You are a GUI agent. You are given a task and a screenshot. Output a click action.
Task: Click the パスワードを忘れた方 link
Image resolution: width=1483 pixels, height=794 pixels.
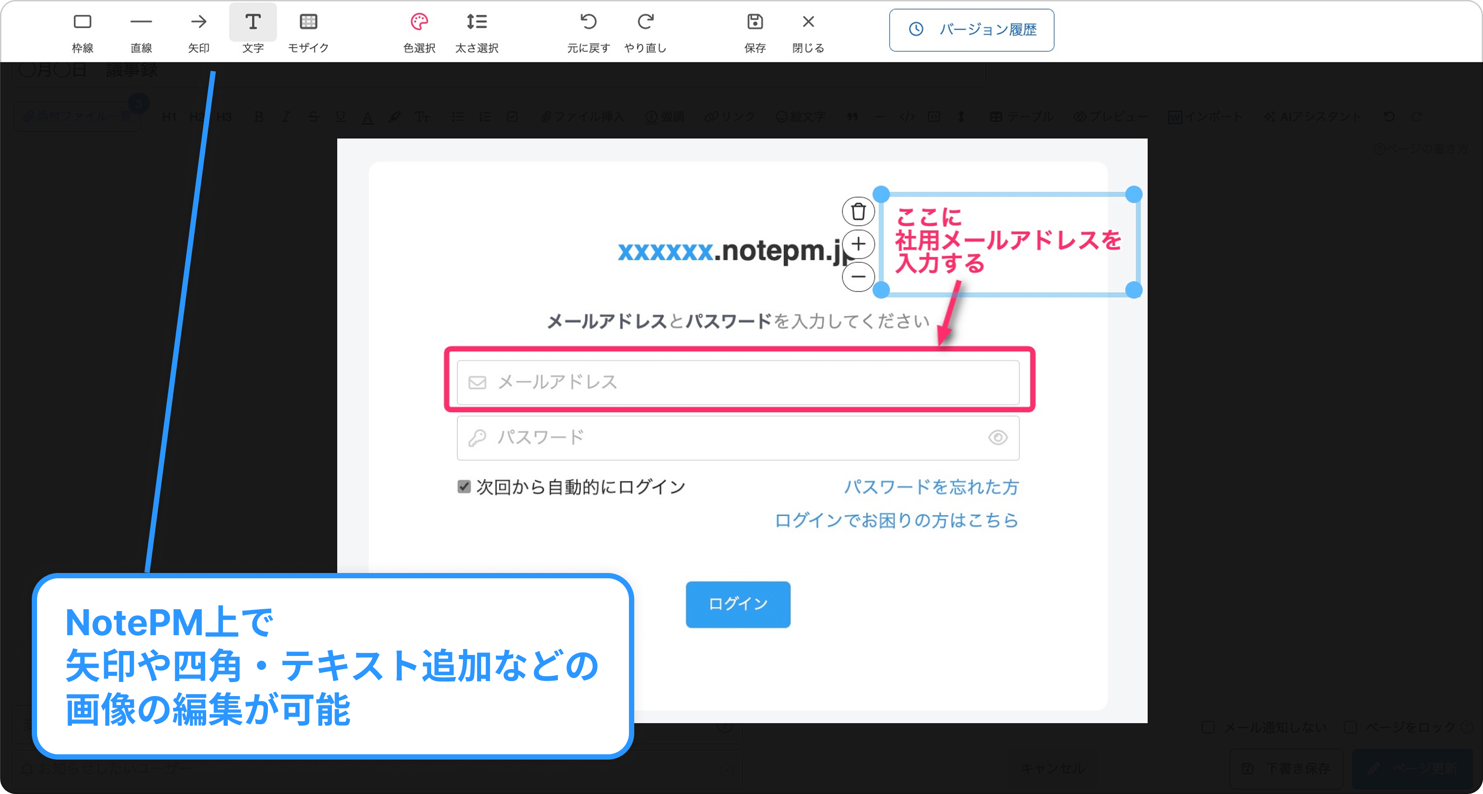point(931,487)
